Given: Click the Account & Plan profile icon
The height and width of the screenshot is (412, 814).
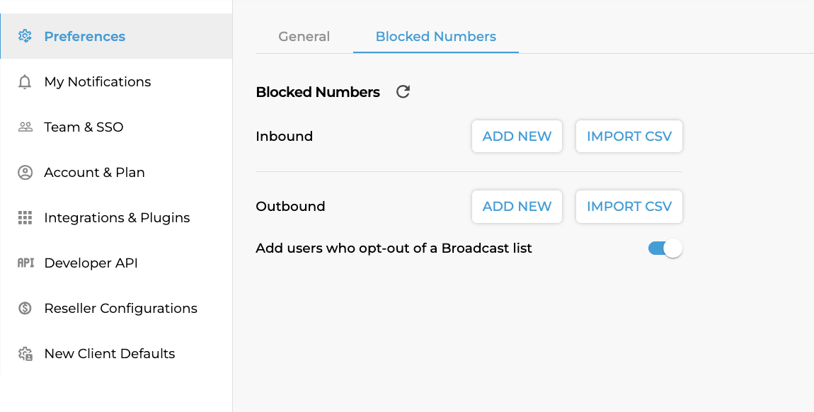Looking at the screenshot, I should point(25,172).
